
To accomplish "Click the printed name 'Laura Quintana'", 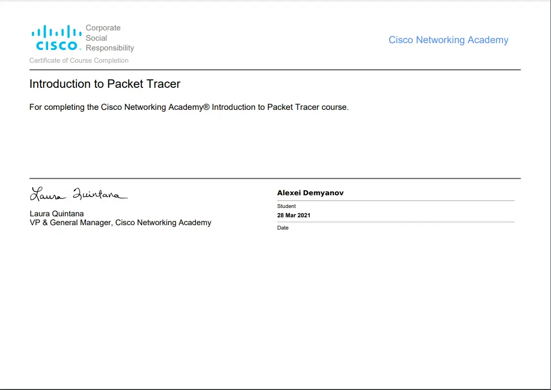I will click(x=56, y=213).
